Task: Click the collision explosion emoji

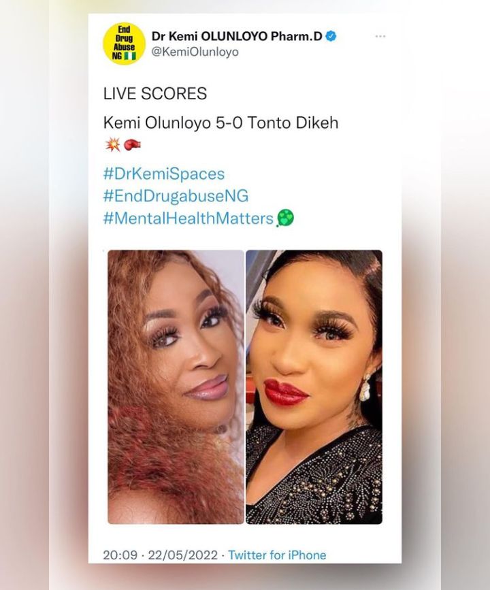Action: coord(112,144)
